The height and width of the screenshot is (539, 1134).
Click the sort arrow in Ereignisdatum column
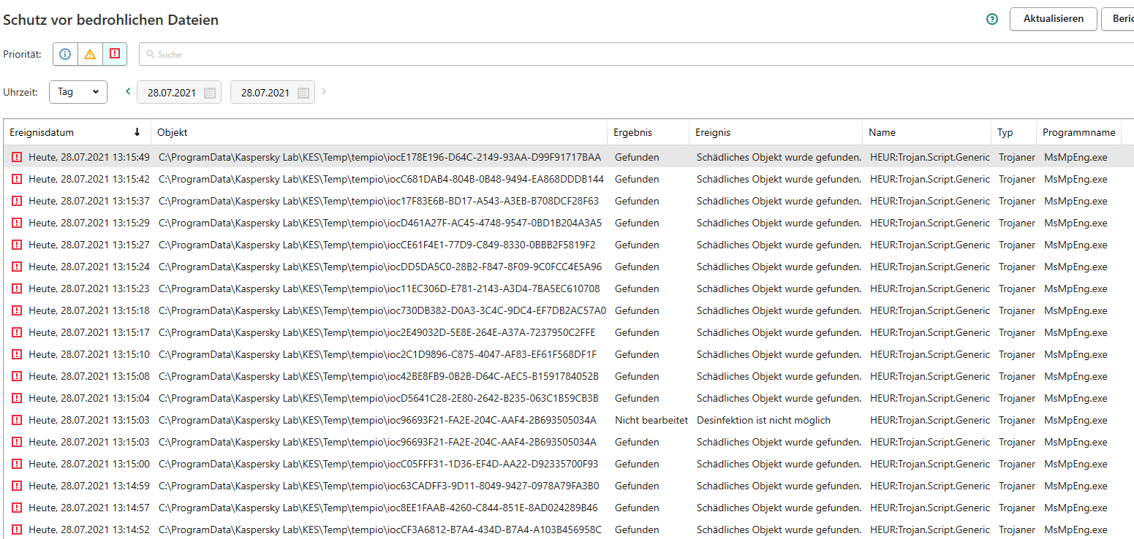pyautogui.click(x=137, y=132)
